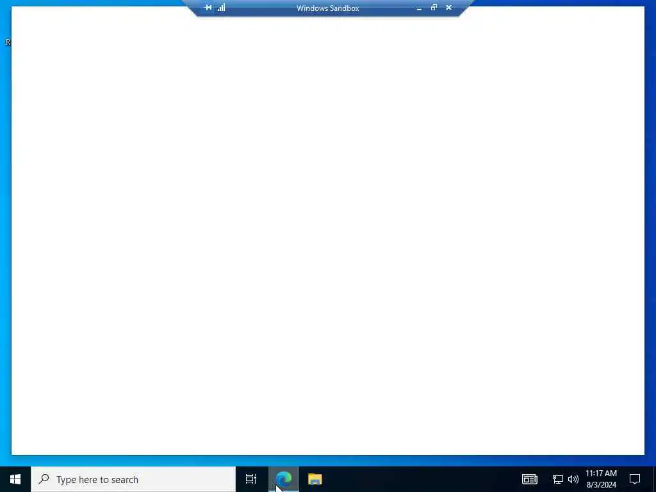This screenshot has height=492, width=656.
Task: Check the connection signal strength icon
Action: 221,8
